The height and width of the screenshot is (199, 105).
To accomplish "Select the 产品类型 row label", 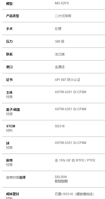I will pos(12,16).
